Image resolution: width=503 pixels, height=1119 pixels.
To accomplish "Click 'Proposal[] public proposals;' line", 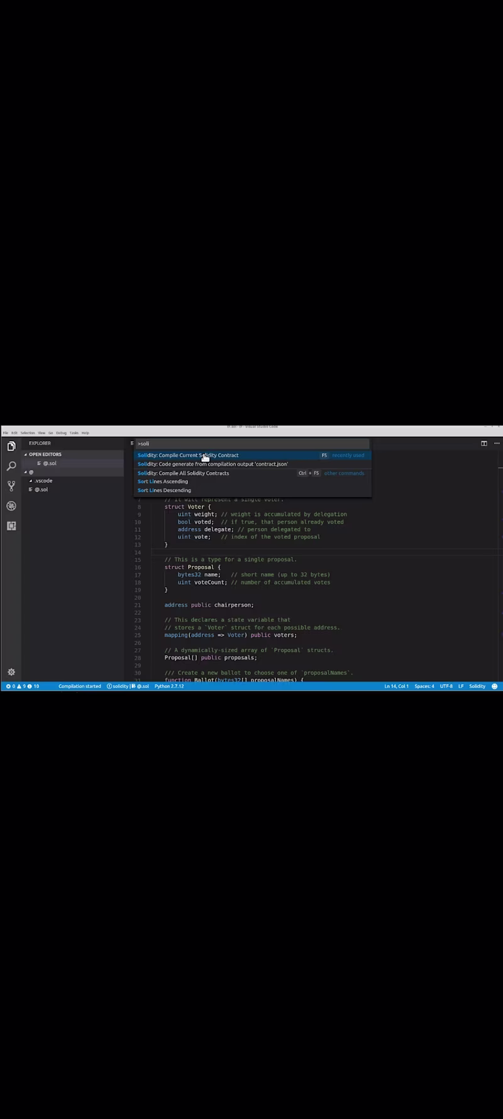I will click(211, 658).
